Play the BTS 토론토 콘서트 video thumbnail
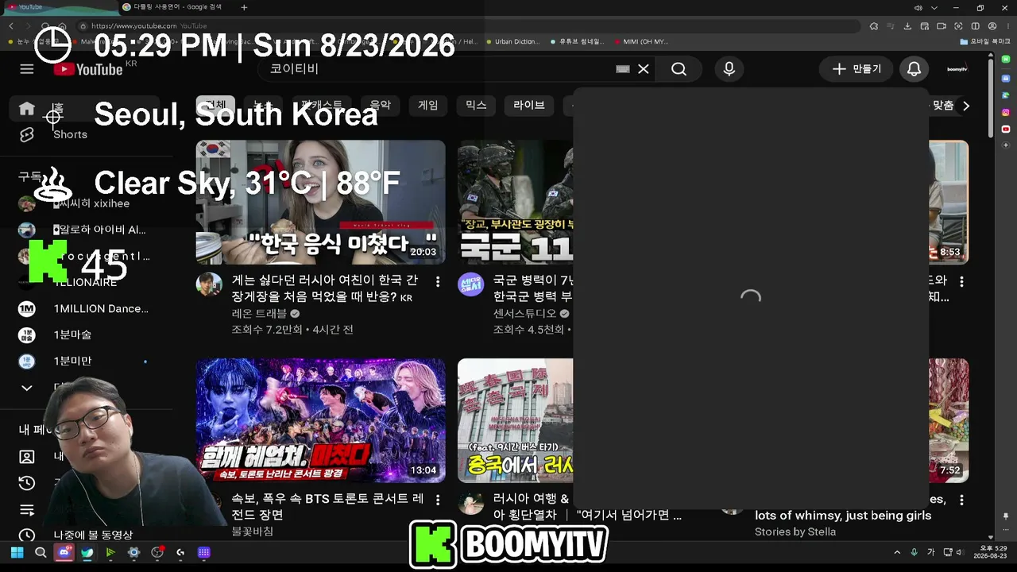This screenshot has width=1017, height=572. coord(321,420)
